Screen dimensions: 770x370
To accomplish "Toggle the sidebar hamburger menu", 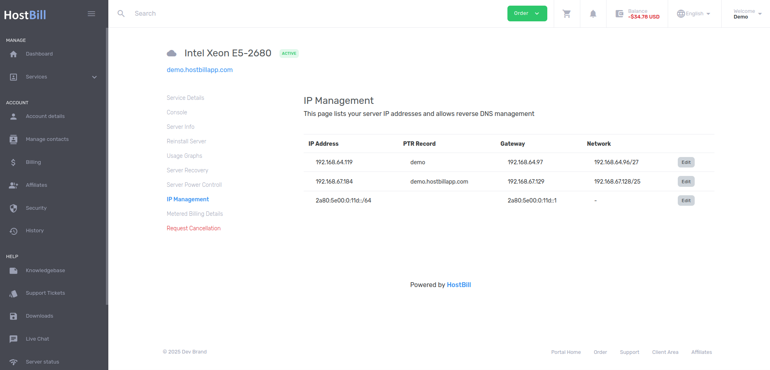I will point(91,14).
